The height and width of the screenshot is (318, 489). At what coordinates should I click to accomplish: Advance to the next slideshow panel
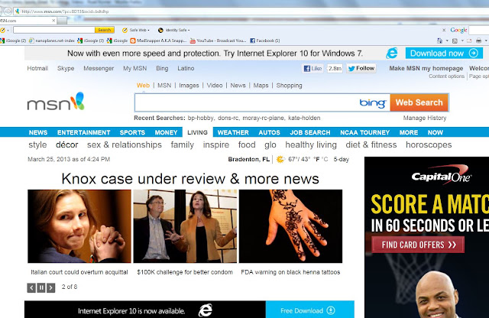51,287
